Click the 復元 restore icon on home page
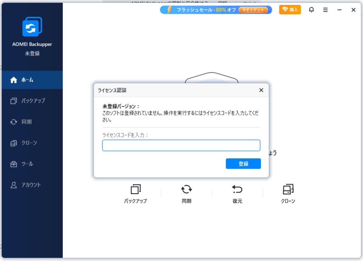This screenshot has width=363, height=261. (237, 189)
